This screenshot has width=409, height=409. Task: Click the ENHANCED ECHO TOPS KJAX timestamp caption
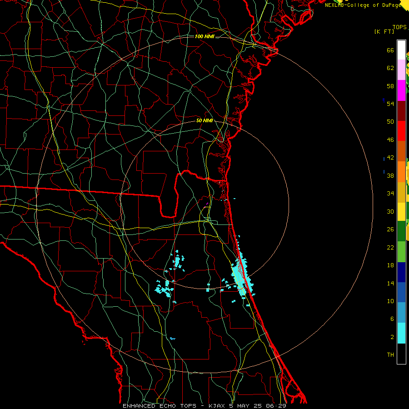coord(204,406)
